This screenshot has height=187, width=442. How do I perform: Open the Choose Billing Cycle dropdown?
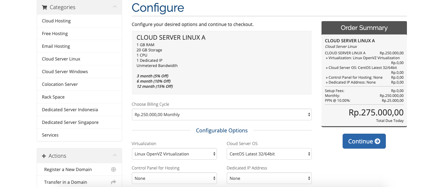(221, 114)
